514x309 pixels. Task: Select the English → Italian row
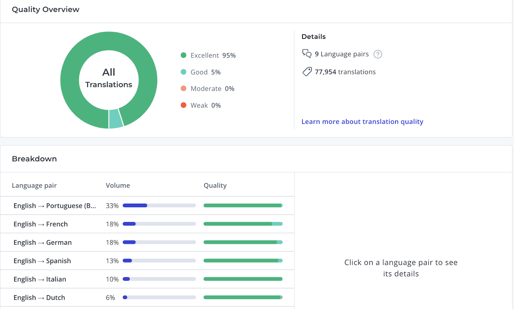click(x=147, y=279)
